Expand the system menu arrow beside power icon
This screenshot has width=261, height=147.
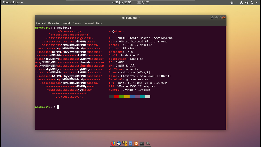pyautogui.click(x=257, y=3)
